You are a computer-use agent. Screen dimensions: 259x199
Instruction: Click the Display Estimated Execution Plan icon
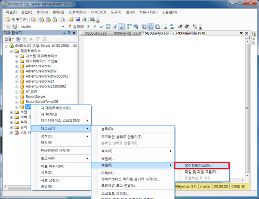click(x=108, y=27)
